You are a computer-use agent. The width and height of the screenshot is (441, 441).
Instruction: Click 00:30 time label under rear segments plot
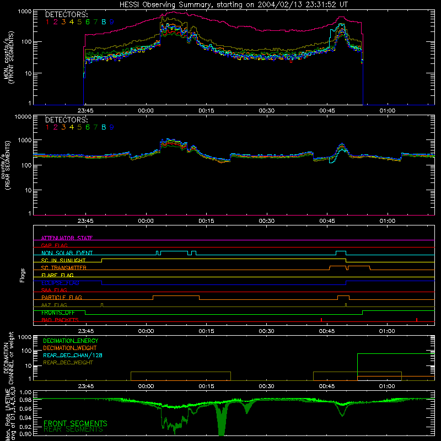(x=267, y=221)
